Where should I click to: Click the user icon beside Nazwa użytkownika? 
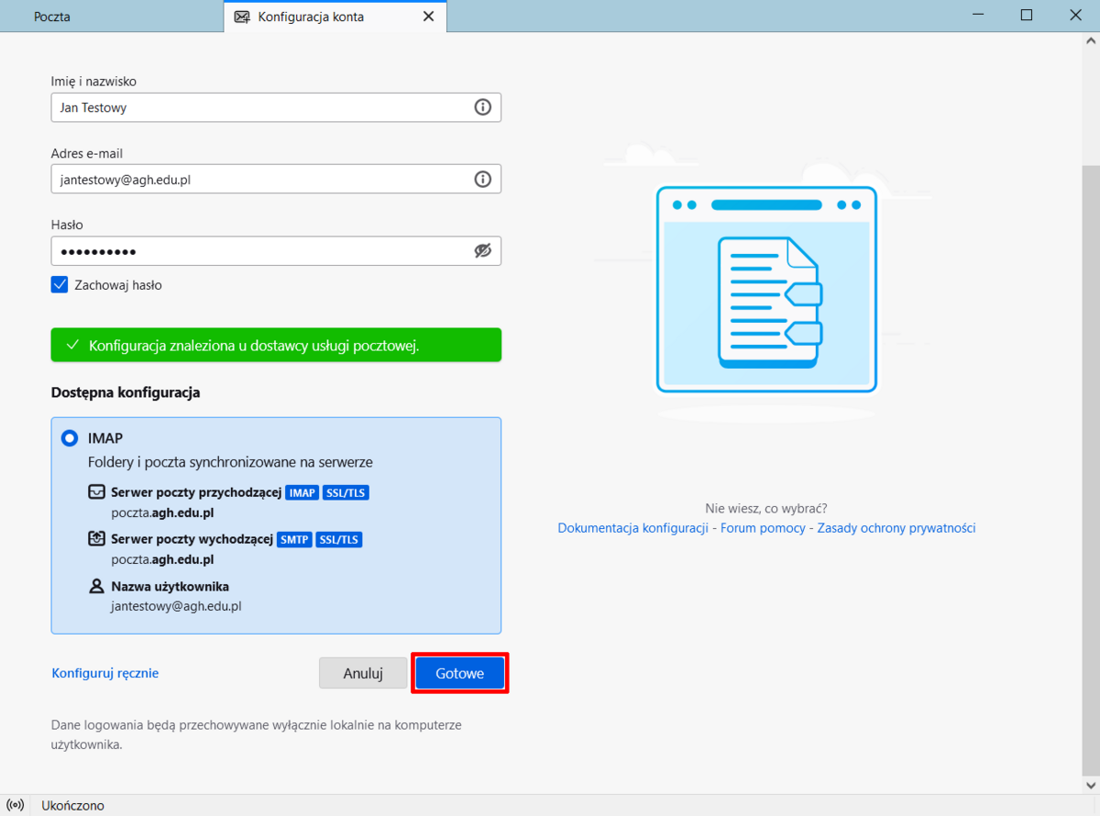(x=96, y=586)
